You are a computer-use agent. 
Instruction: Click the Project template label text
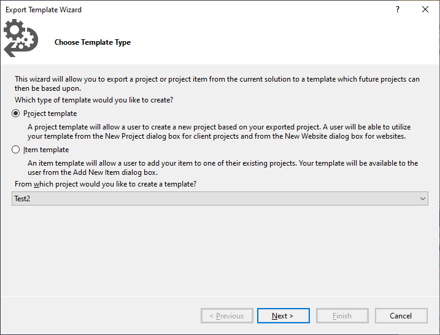50,114
